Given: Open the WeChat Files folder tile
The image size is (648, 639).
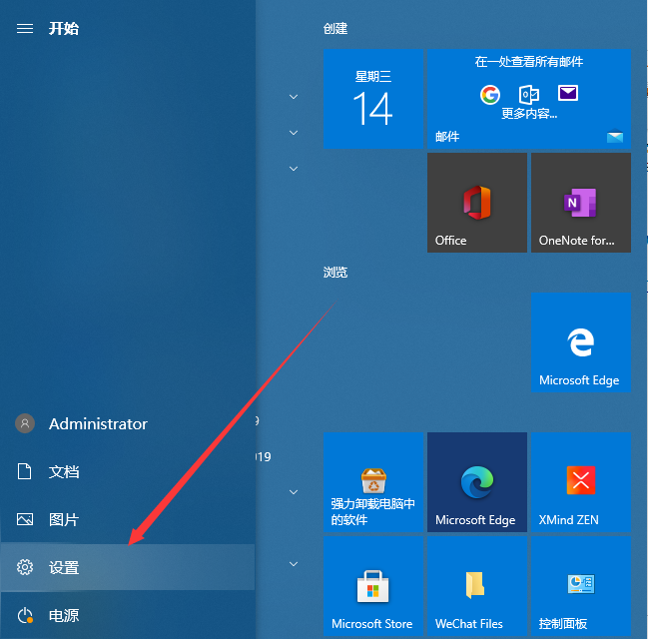Looking at the screenshot, I should (x=476, y=586).
